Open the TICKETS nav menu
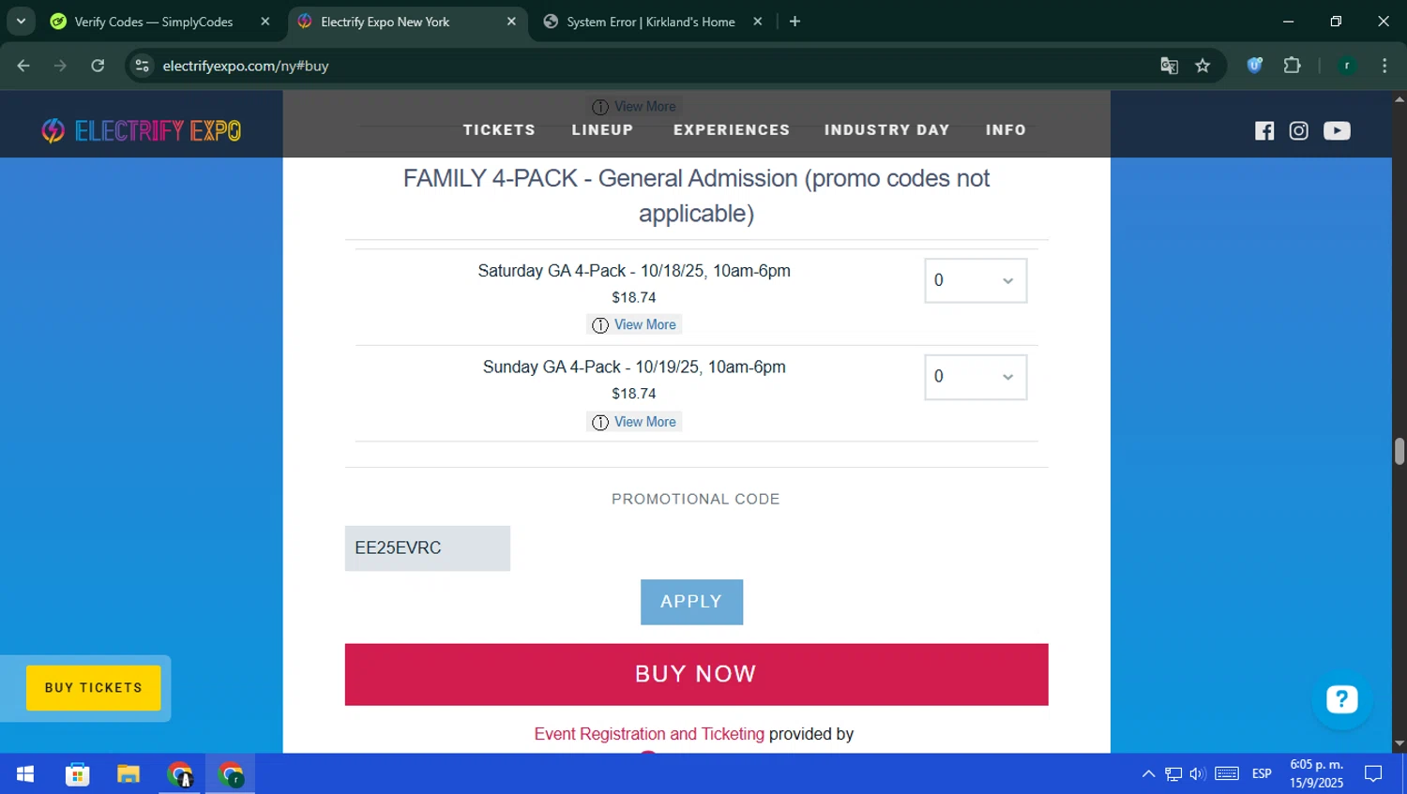The image size is (1407, 794). [499, 130]
